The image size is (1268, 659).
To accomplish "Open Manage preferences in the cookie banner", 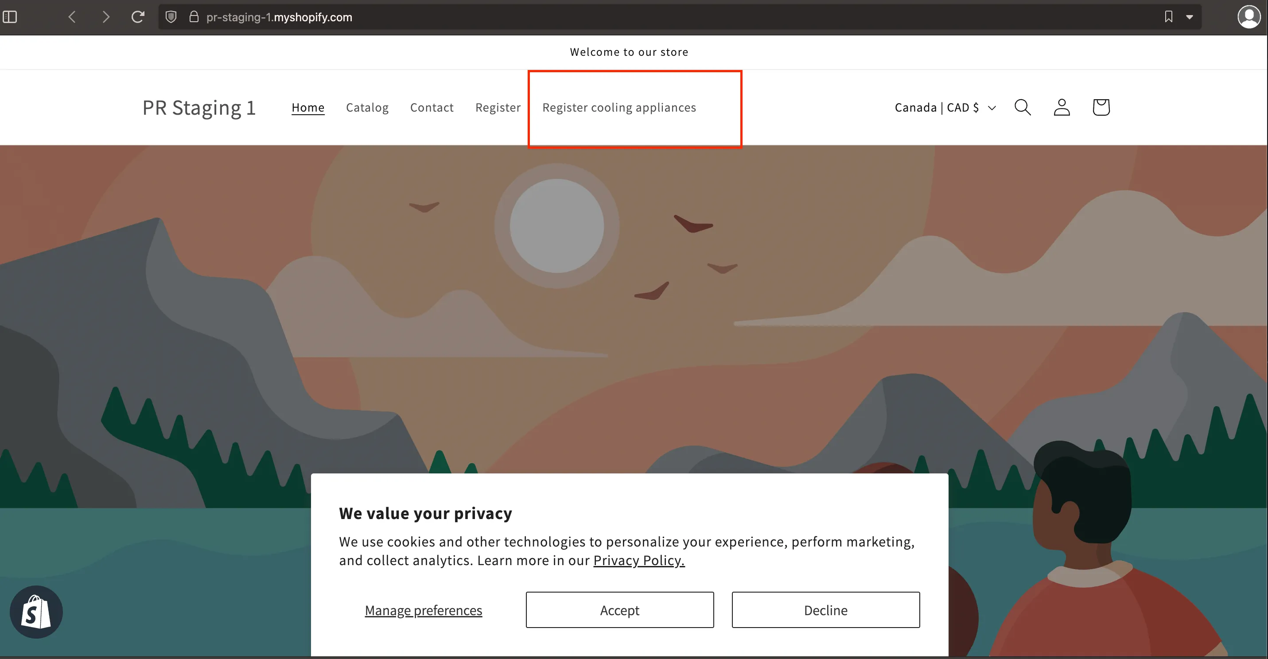I will (423, 610).
